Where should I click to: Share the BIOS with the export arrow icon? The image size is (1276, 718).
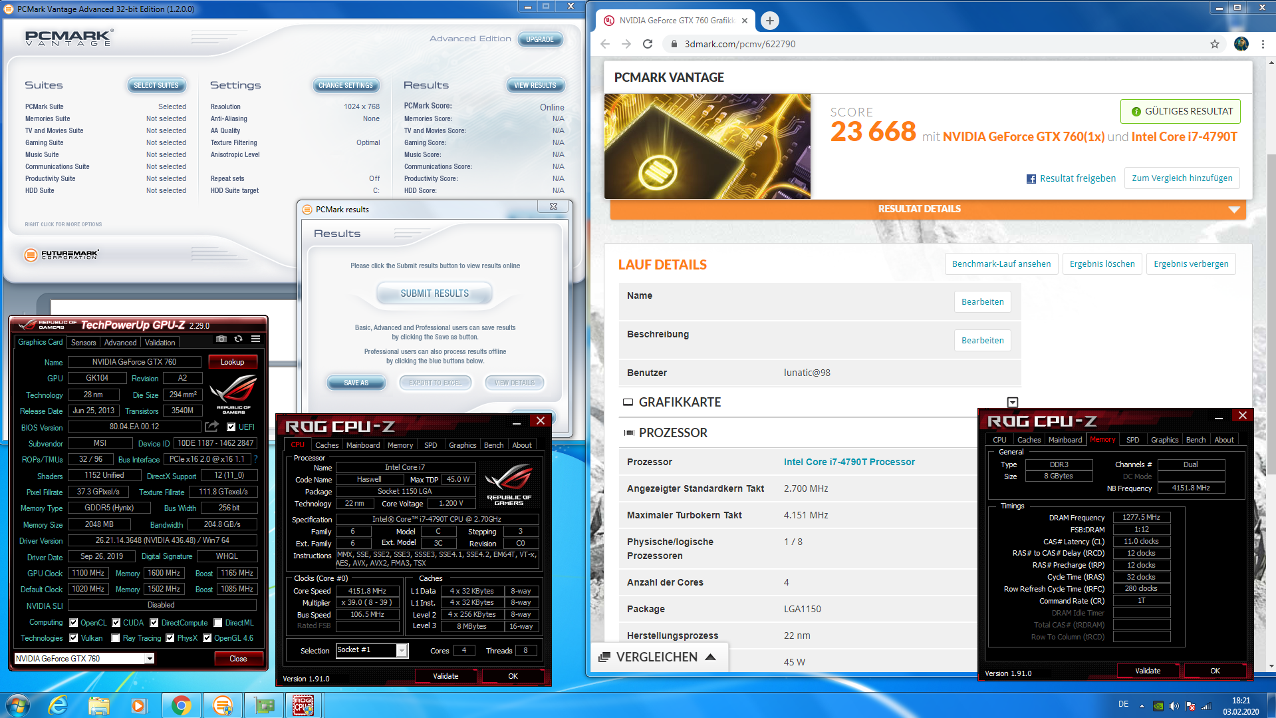point(211,427)
